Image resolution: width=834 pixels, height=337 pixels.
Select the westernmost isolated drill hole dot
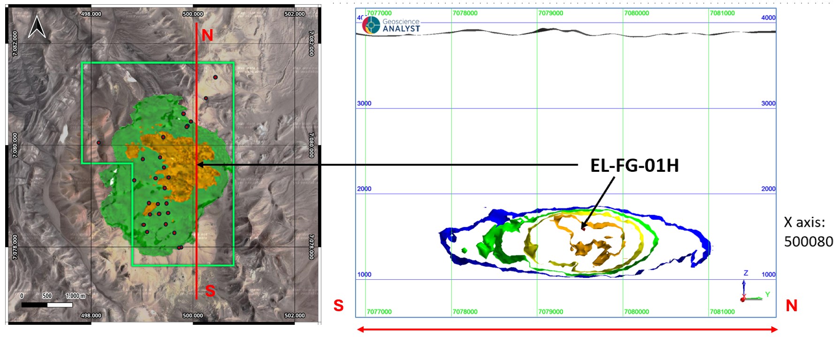pos(99,143)
